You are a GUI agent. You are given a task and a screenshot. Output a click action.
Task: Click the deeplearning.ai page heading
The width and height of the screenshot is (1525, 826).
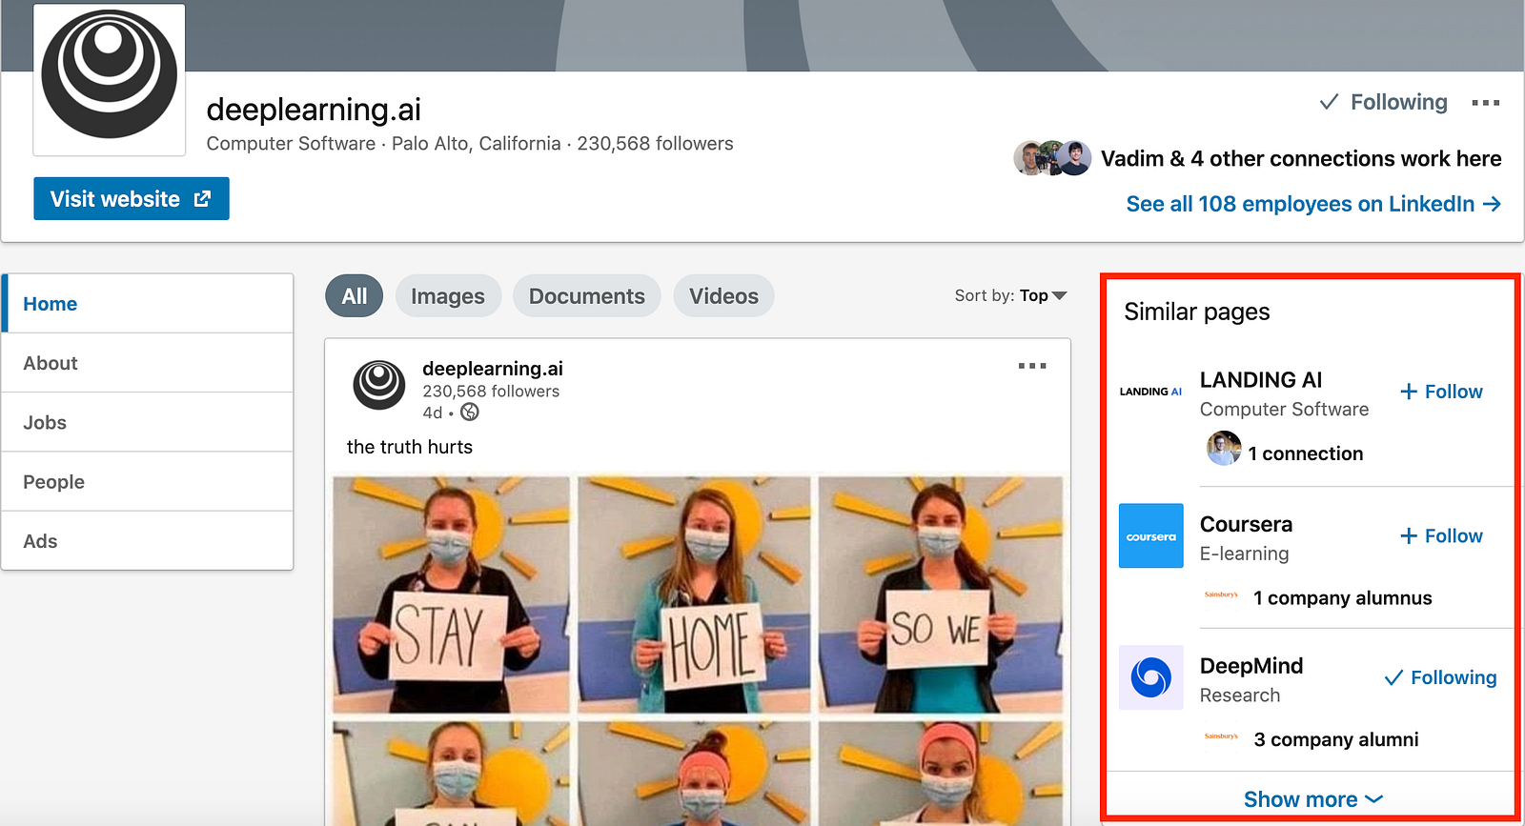(314, 110)
